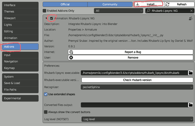Enable Always show the convert buttons

pos(46,112)
